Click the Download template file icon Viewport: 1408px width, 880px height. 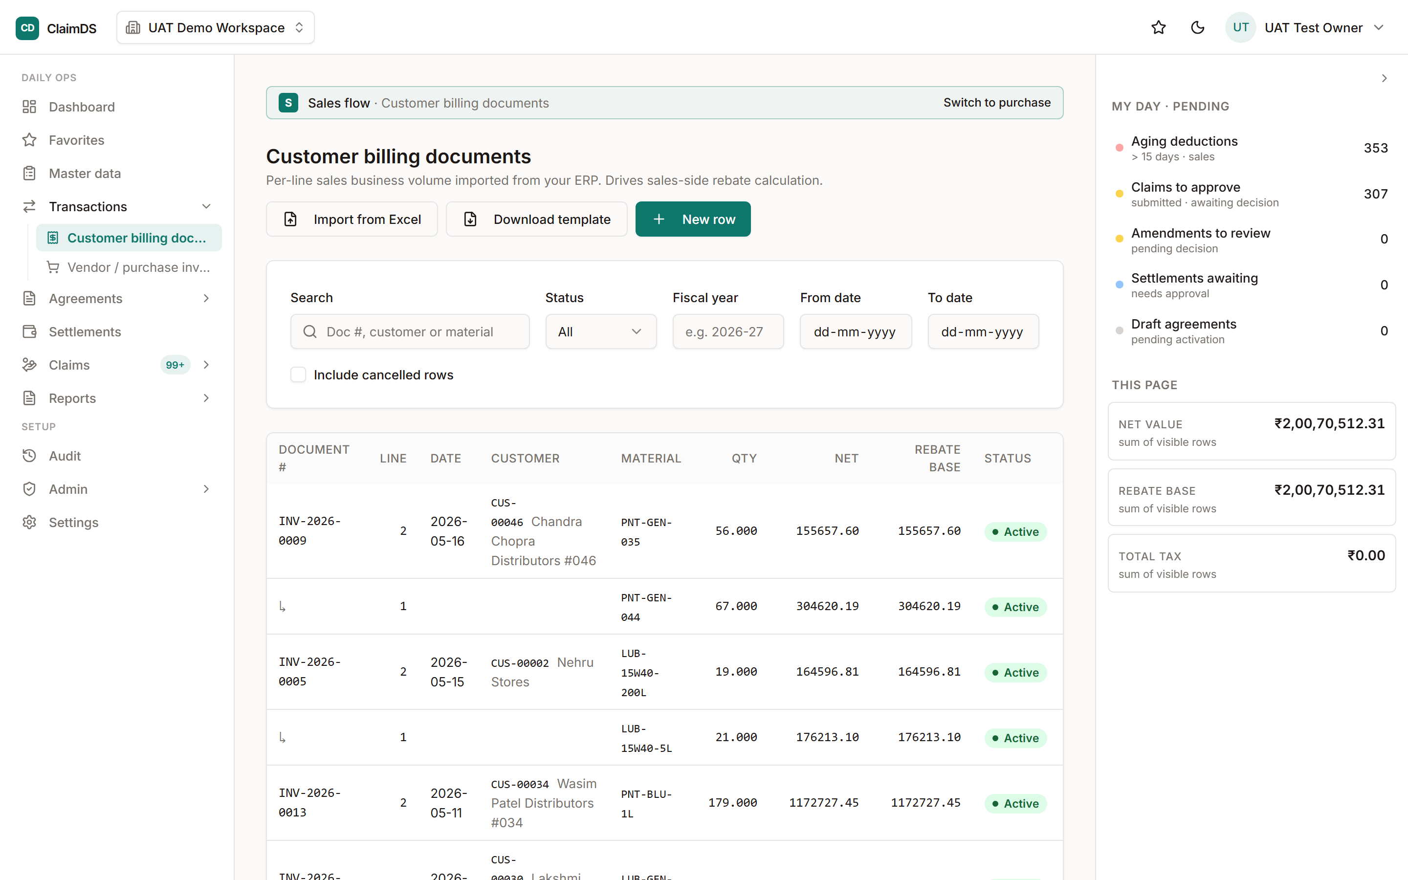tap(470, 220)
